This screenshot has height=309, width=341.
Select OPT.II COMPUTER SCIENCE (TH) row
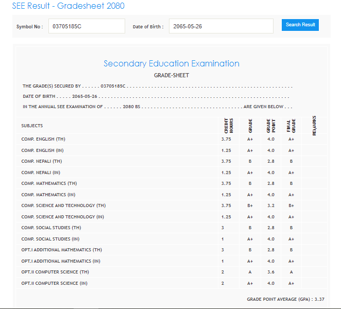point(55,272)
